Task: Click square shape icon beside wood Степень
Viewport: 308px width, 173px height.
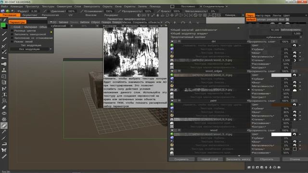Action: 295,149
